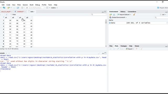Open the project selector in top right
The width and height of the screenshot is (168, 94).
coord(162,8)
